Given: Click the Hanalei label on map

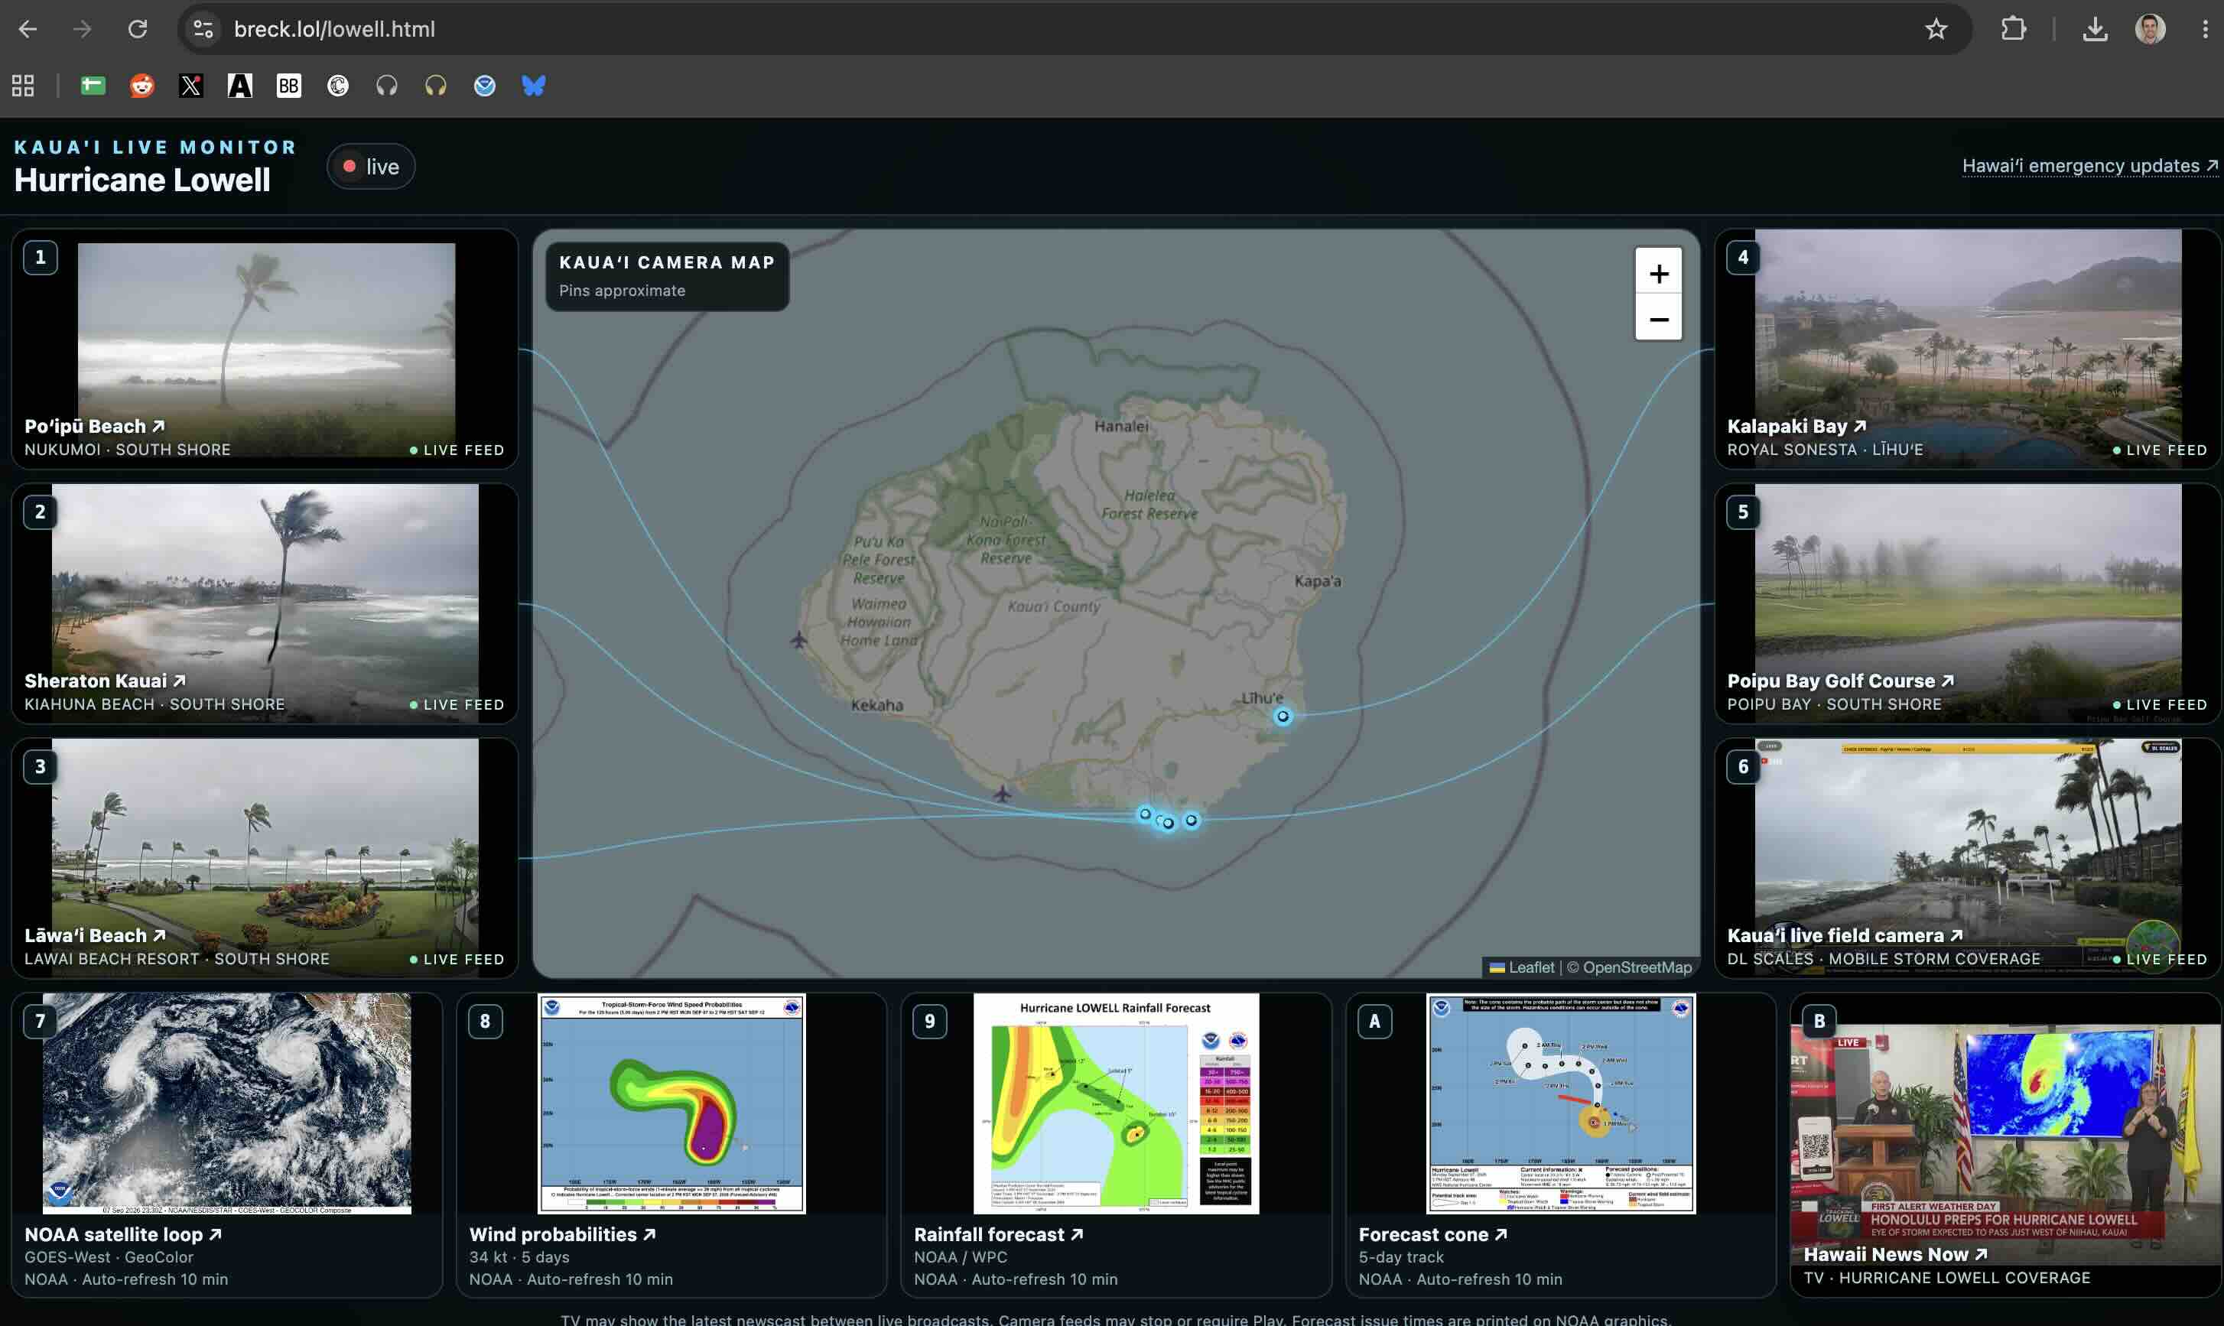Looking at the screenshot, I should [x=1121, y=426].
